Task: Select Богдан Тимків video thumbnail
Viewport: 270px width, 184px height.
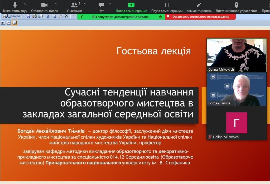Action: click(x=237, y=89)
